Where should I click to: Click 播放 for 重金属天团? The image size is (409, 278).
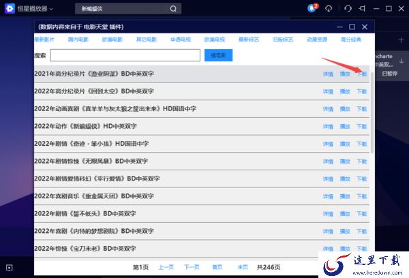click(345, 196)
